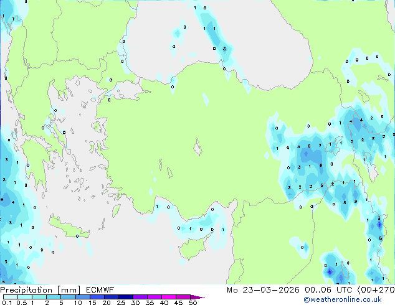The width and height of the screenshot is (395, 305).
Task: Click the "Precipitation" title text
Action: pos(26,290)
